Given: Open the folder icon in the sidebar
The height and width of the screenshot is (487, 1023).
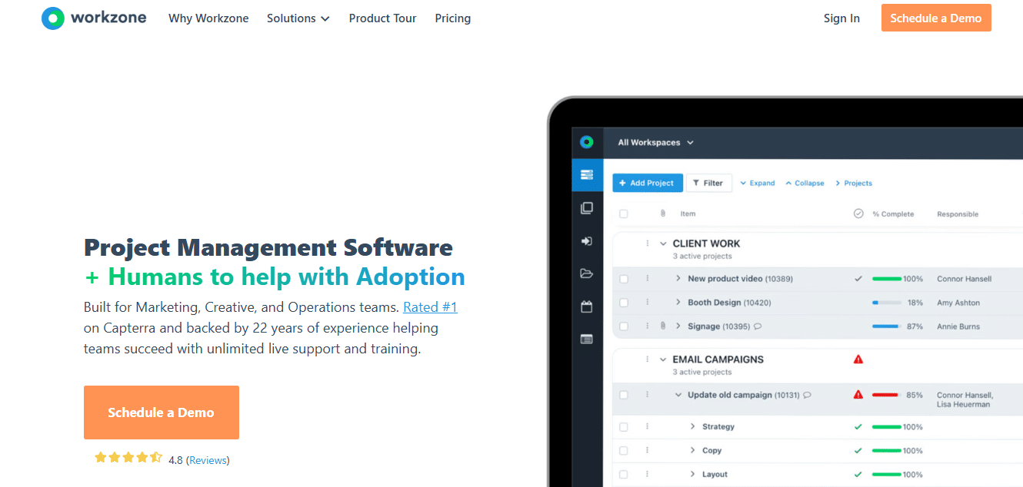Looking at the screenshot, I should (587, 273).
